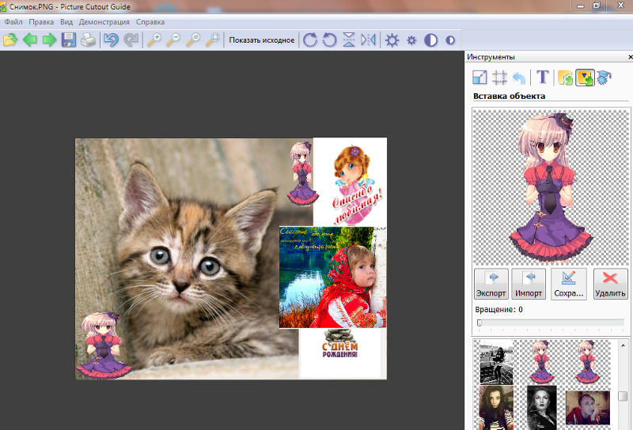Click the Экспорт button
Image resolution: width=633 pixels, height=430 pixels.
[x=491, y=284]
